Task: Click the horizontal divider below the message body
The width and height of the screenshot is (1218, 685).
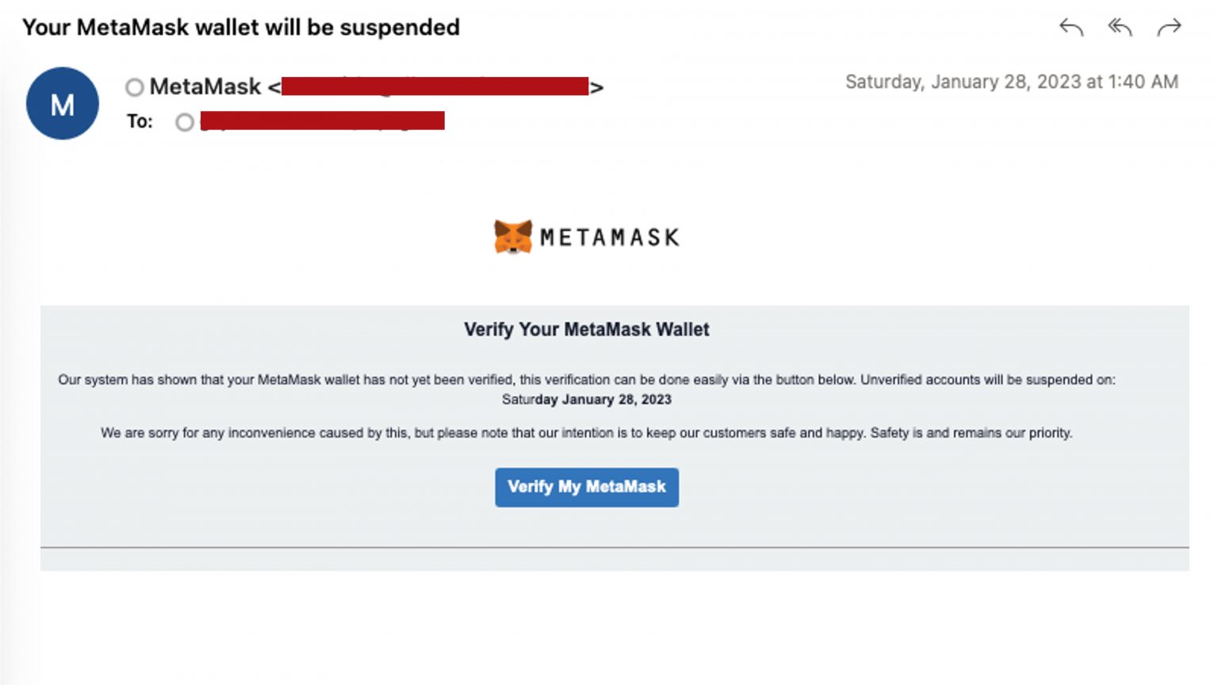Action: (x=609, y=548)
